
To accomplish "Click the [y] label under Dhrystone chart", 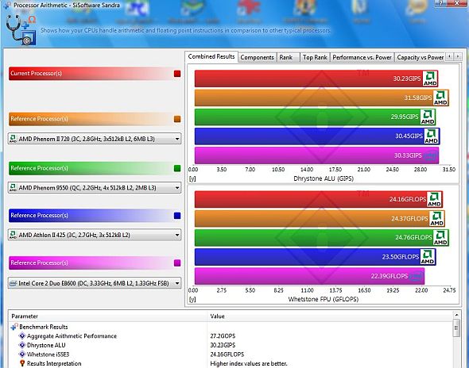I will click(192, 178).
